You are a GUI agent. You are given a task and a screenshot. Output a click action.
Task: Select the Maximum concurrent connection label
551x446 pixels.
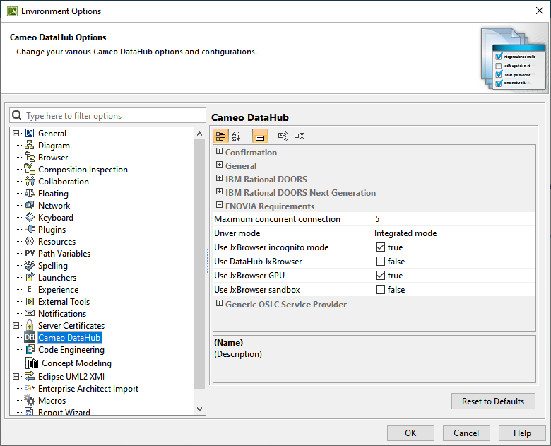coord(277,219)
